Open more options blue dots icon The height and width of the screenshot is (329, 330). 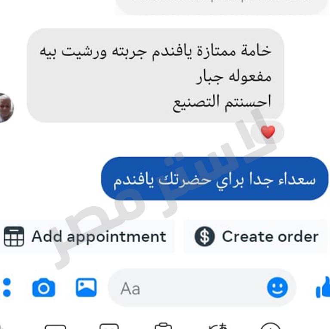(7, 288)
